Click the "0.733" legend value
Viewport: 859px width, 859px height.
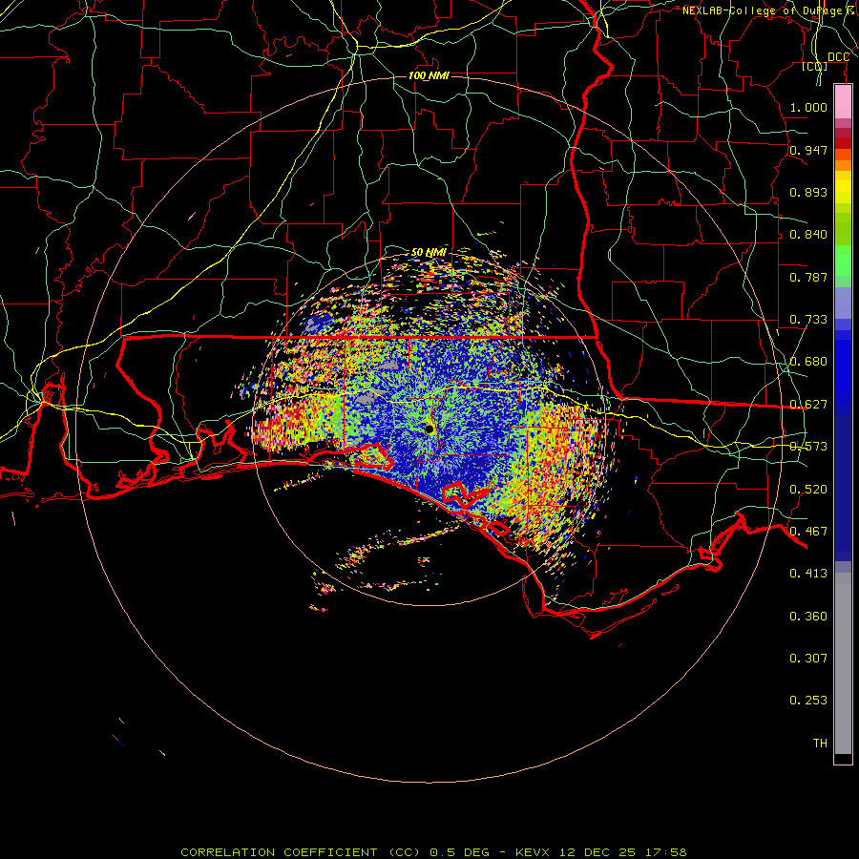(x=808, y=320)
